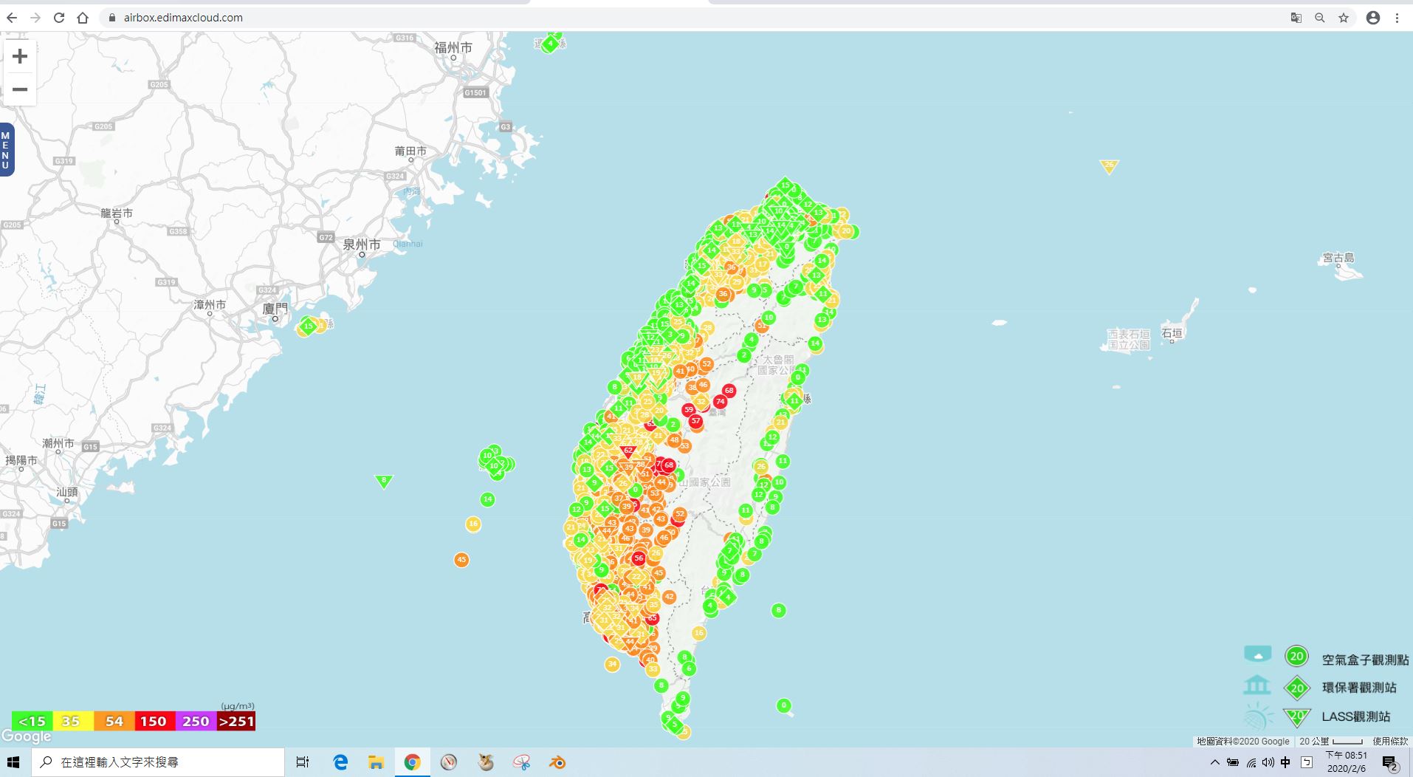Open browser zoom magnifier icon
Screen dimensions: 1413x777
pyautogui.click(x=1319, y=18)
